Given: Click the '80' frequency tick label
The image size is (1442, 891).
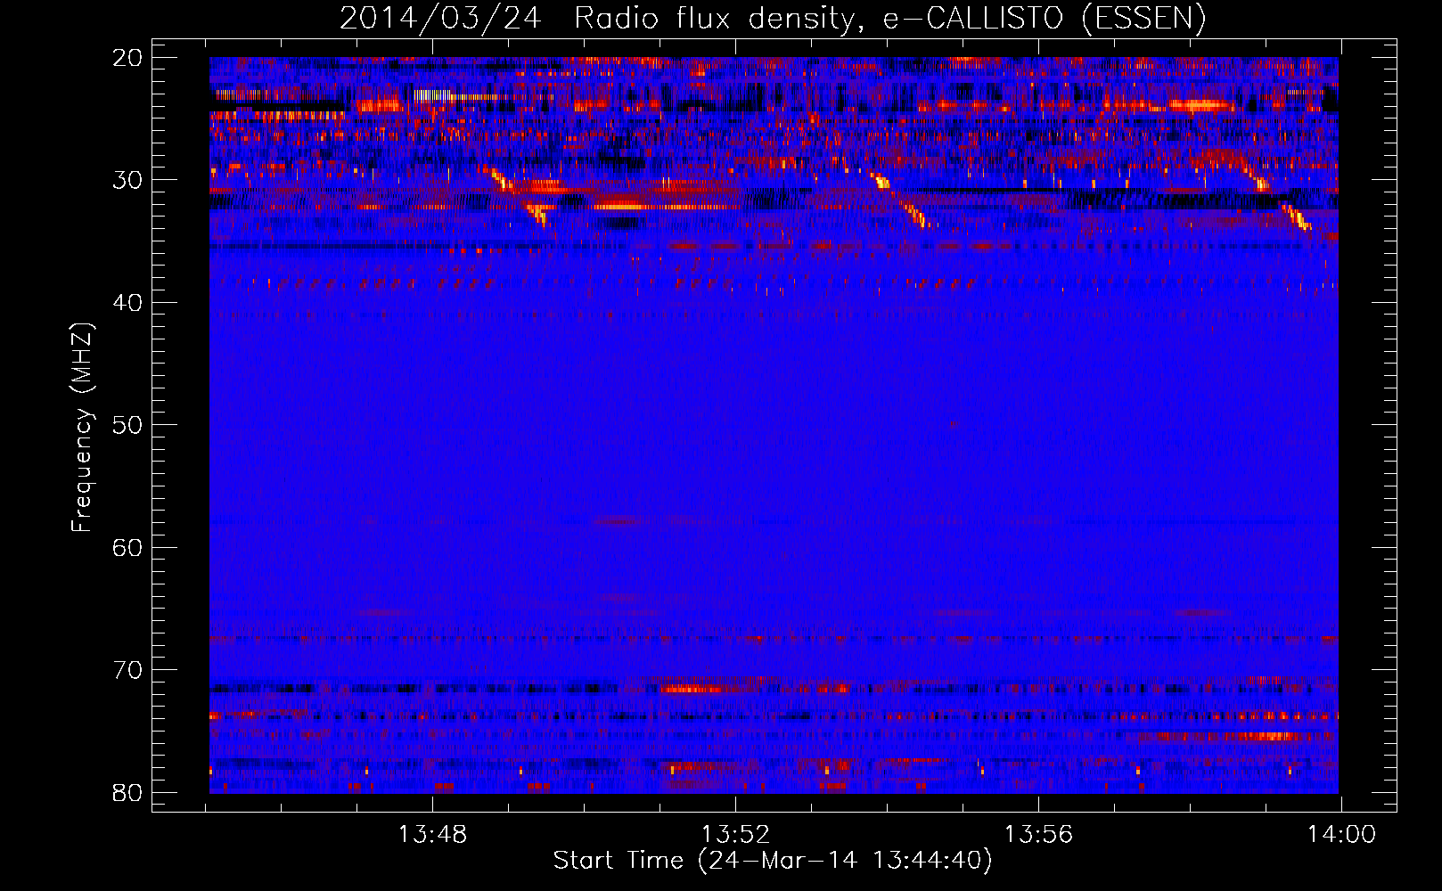Looking at the screenshot, I should tap(127, 792).
